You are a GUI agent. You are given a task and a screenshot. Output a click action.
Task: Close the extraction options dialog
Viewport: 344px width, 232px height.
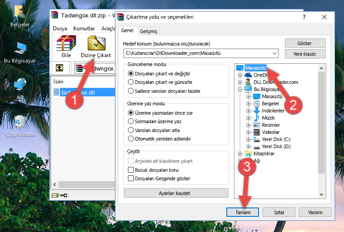click(x=324, y=17)
